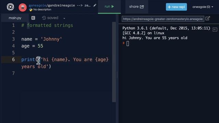
Task: Click the @aneagoie username link
Action: click(x=37, y=5)
